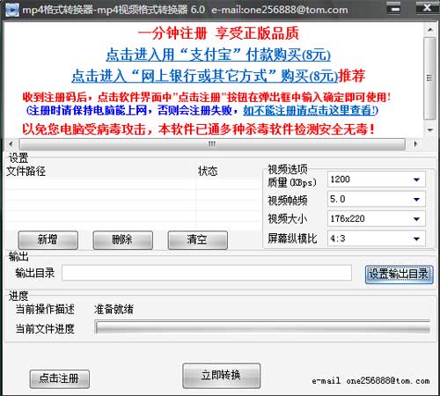Click the 点击注册 button
The width and height of the screenshot is (440, 396).
(59, 379)
